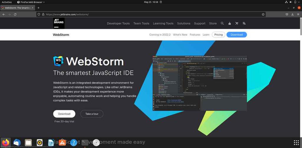
Task: Open the site search magnifier icon
Action: (222, 23)
